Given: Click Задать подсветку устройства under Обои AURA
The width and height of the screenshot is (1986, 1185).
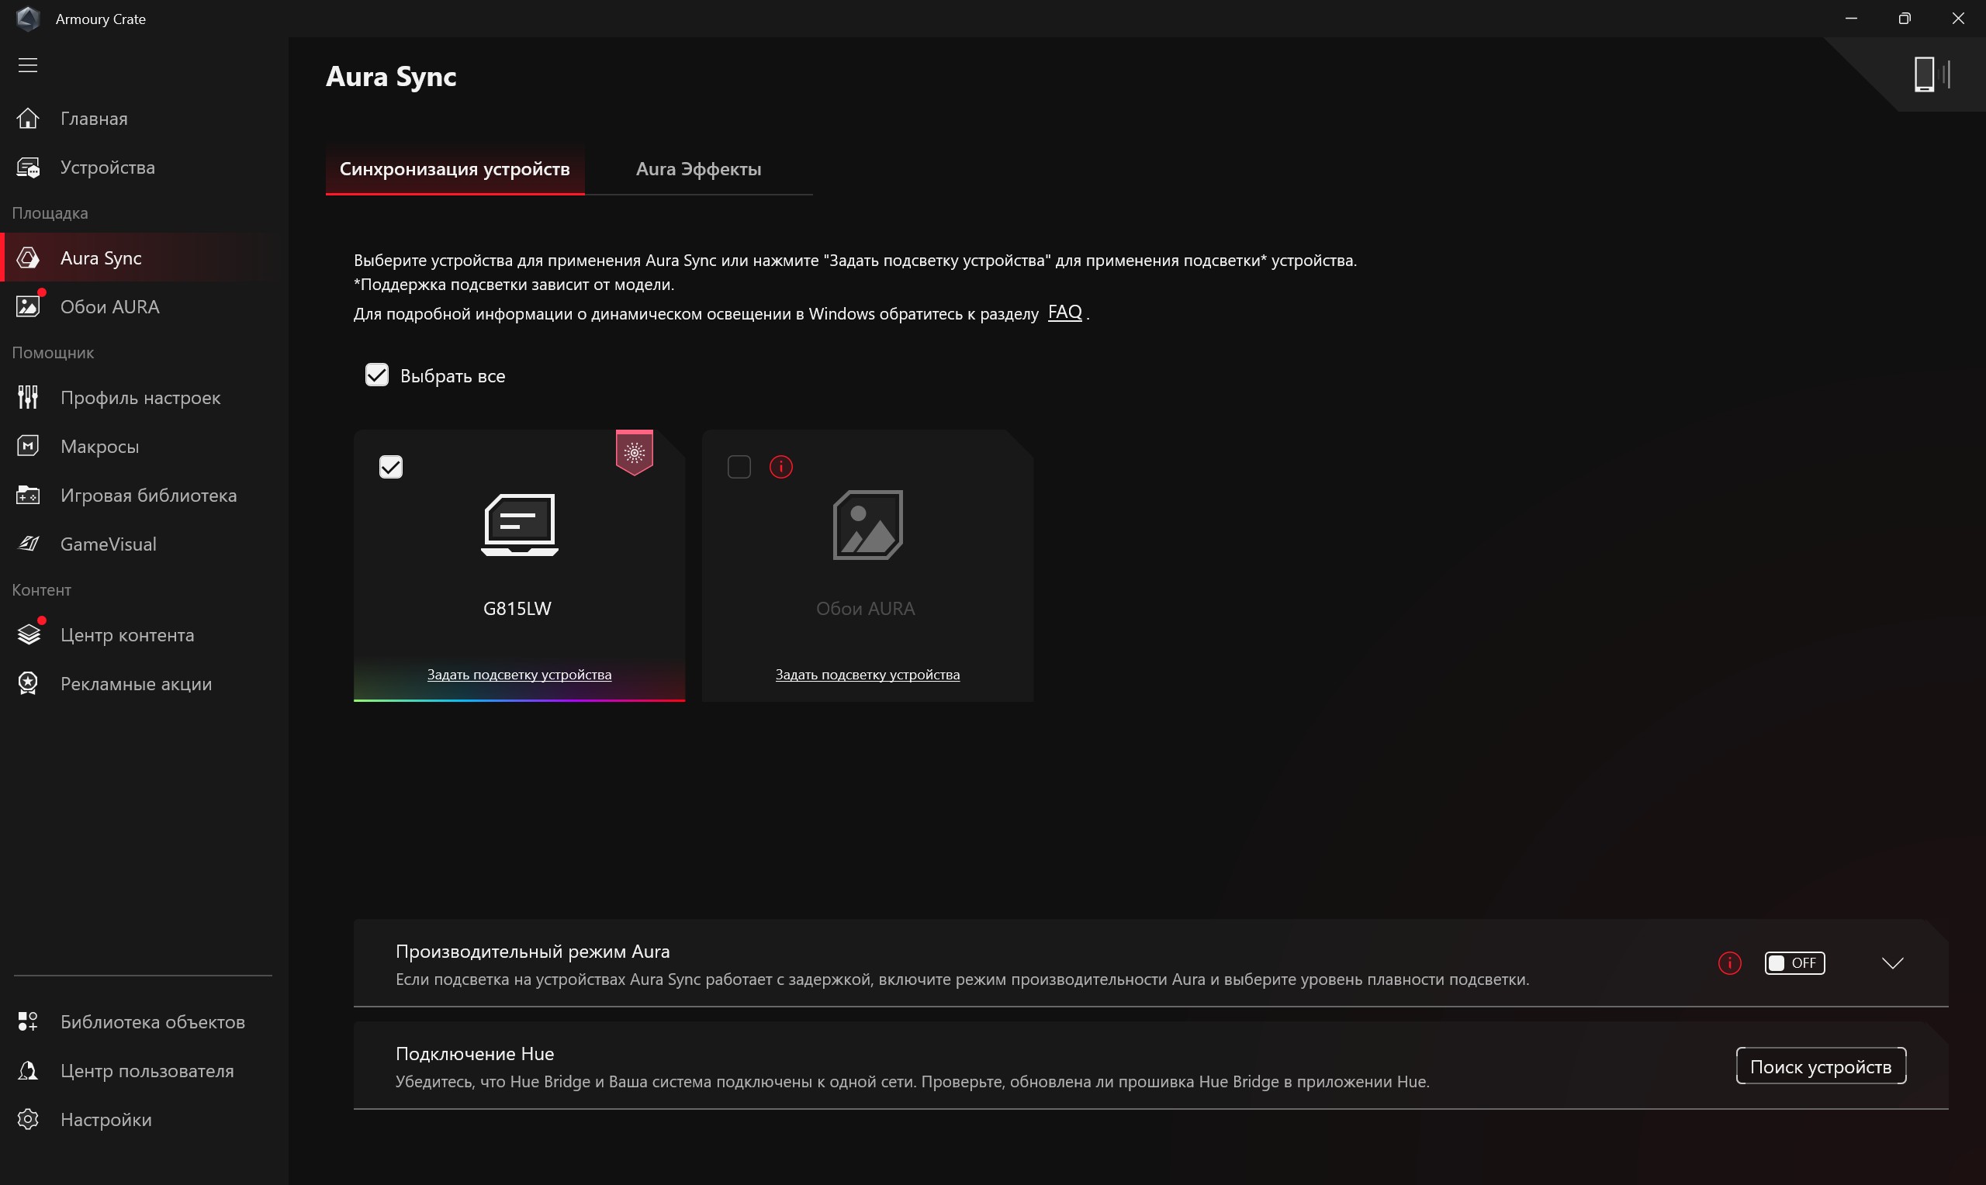Looking at the screenshot, I should click(x=867, y=675).
